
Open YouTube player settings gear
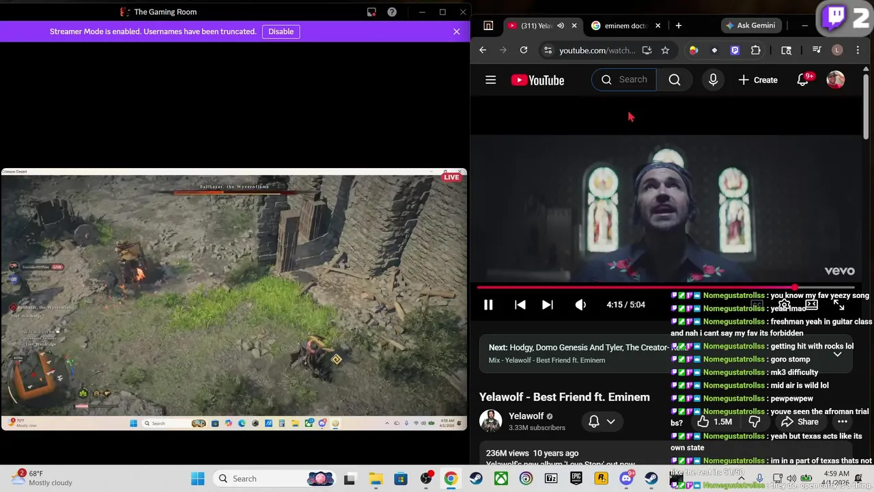[x=784, y=305]
